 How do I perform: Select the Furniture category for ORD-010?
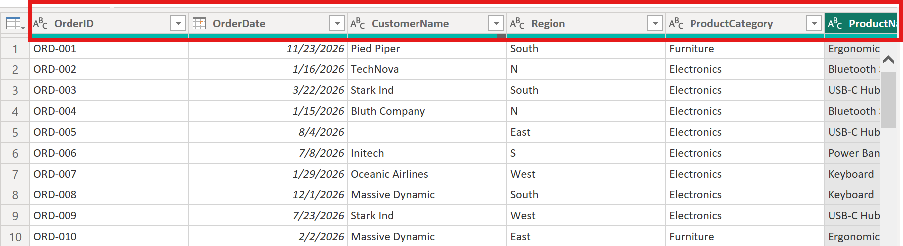pyautogui.click(x=745, y=237)
